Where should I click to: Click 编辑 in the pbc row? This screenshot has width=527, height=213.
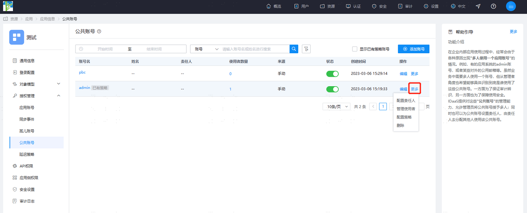click(x=403, y=74)
